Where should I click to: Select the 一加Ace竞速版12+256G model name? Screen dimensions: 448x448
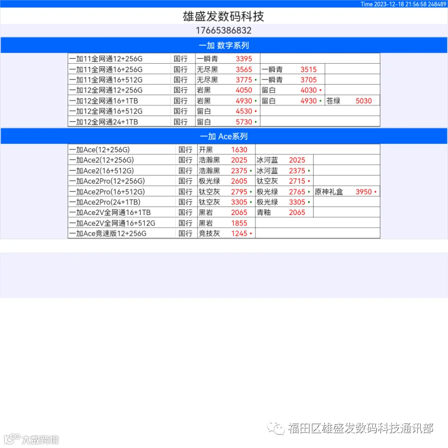coord(108,233)
